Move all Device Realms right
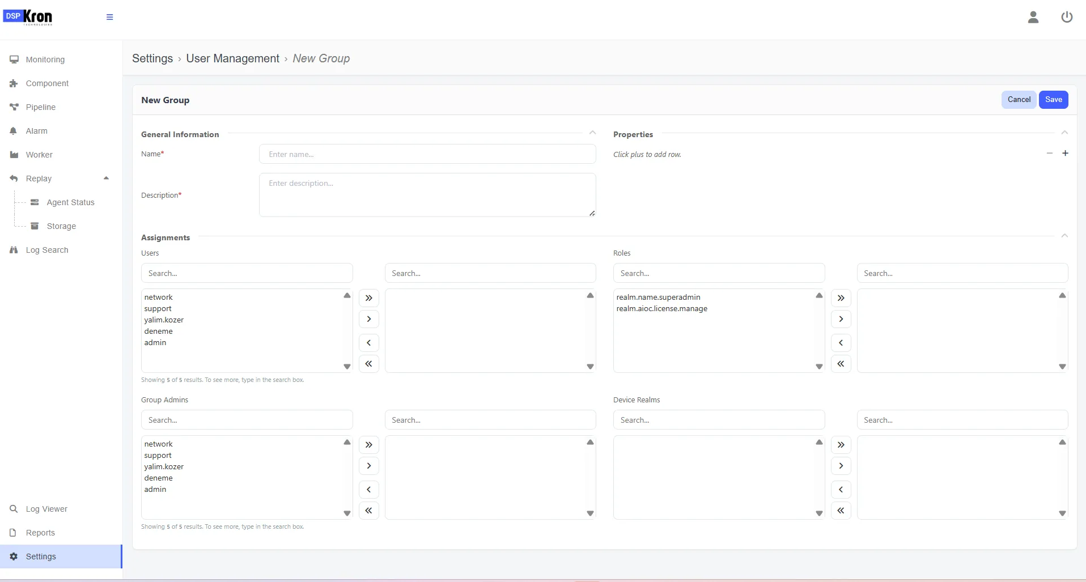This screenshot has width=1086, height=582. [x=841, y=445]
